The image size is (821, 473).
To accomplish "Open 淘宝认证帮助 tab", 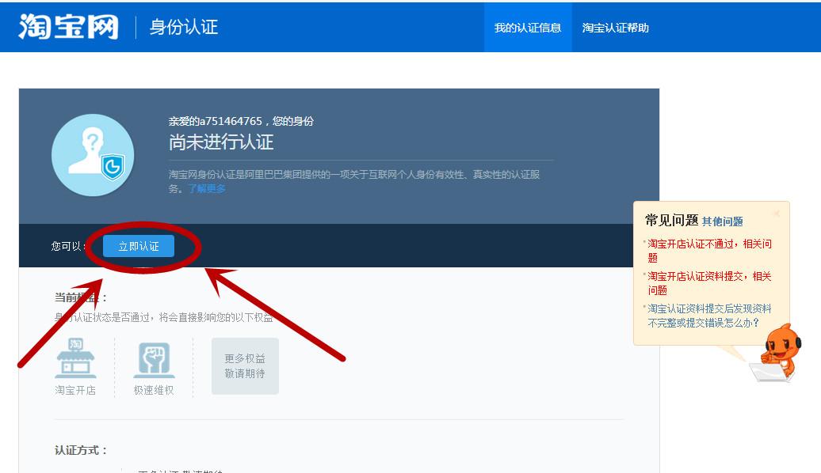I will click(x=615, y=28).
